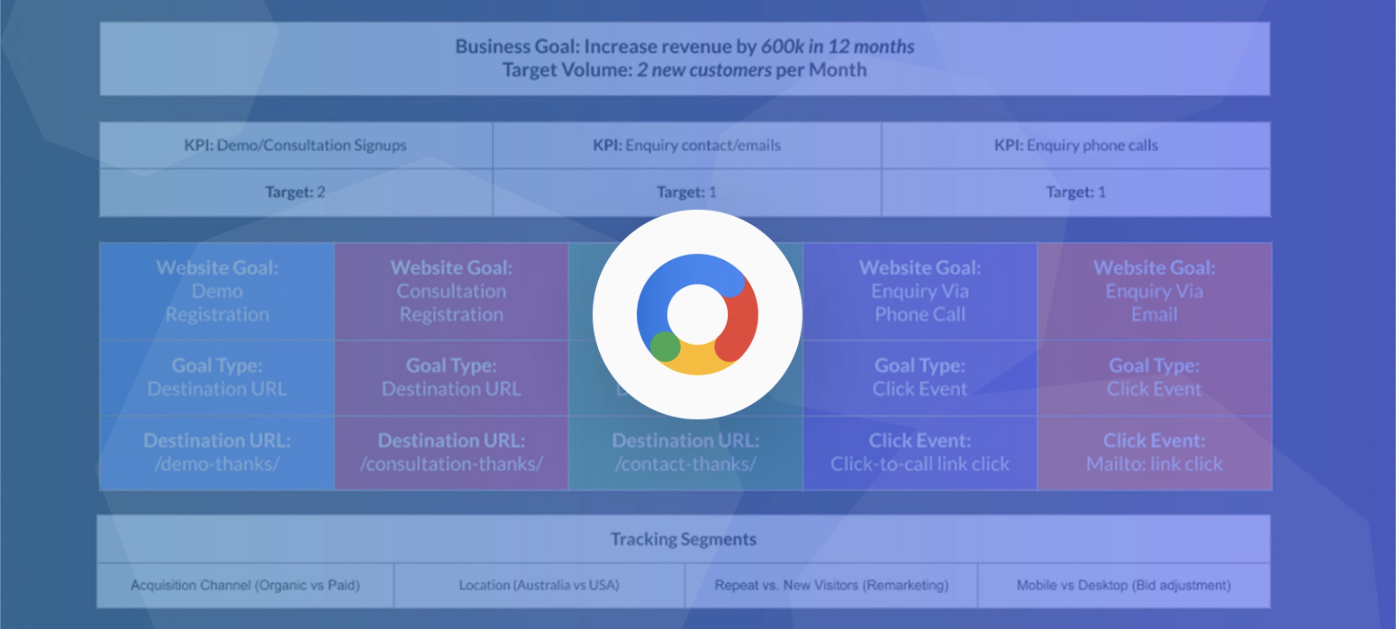This screenshot has height=629, width=1396.
Task: Click 'Target: 1' under Enquiry phone calls
Action: (1076, 192)
